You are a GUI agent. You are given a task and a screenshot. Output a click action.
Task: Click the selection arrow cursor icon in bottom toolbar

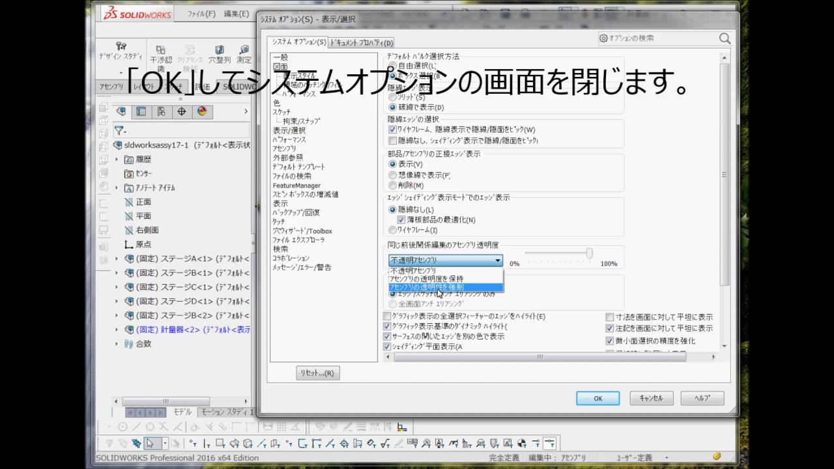click(x=151, y=444)
